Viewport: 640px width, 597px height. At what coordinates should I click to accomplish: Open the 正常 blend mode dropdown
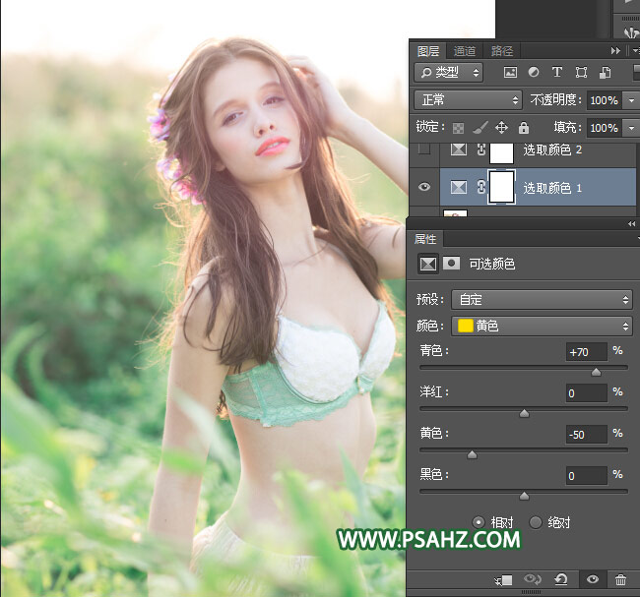469,100
